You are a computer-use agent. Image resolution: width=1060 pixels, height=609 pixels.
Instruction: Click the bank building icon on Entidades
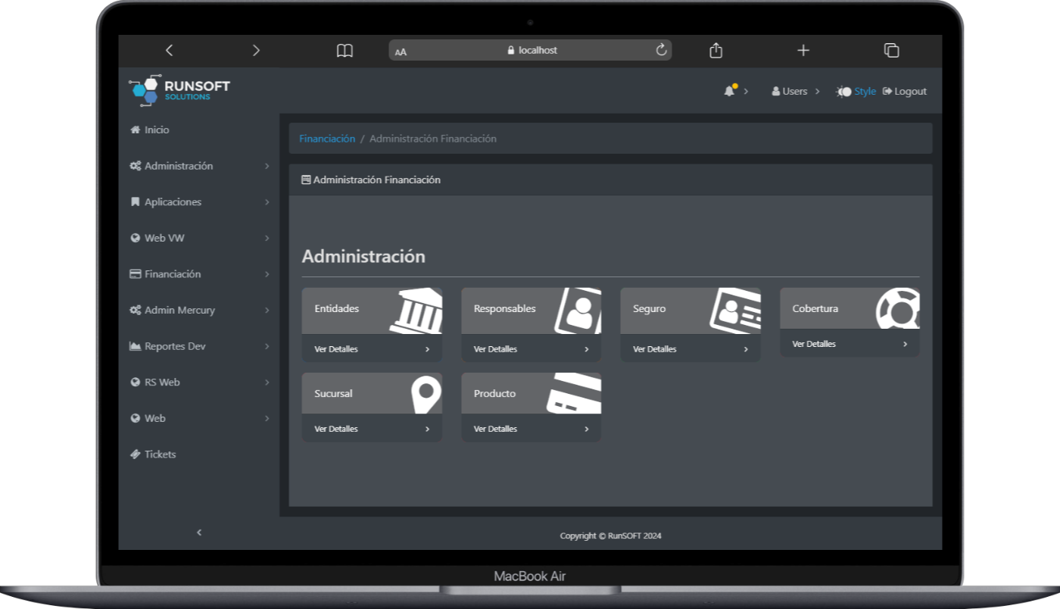(x=416, y=311)
